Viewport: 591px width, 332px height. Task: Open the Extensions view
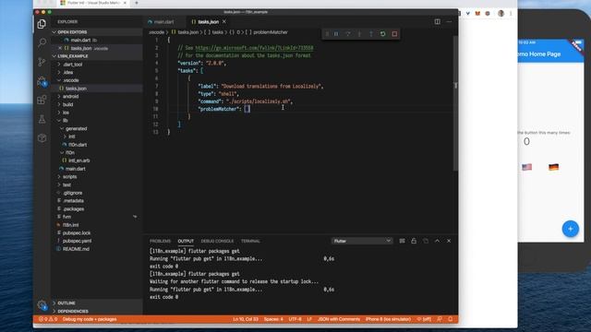42,100
